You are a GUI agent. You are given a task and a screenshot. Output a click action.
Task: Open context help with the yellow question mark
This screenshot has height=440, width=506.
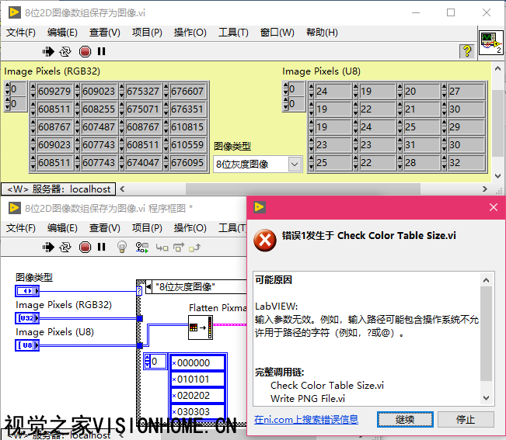click(466, 51)
